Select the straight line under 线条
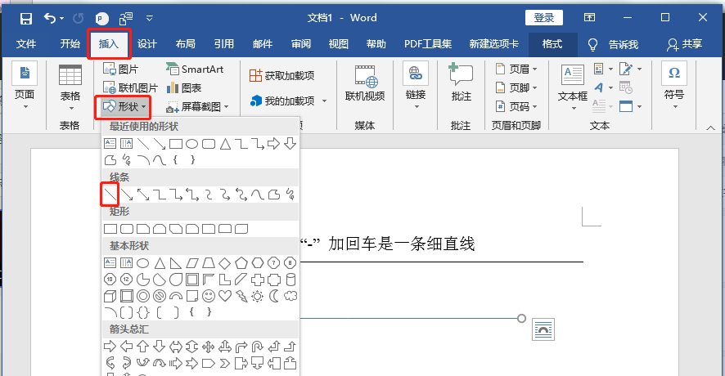Screen dimensions: 725x376 (110, 195)
